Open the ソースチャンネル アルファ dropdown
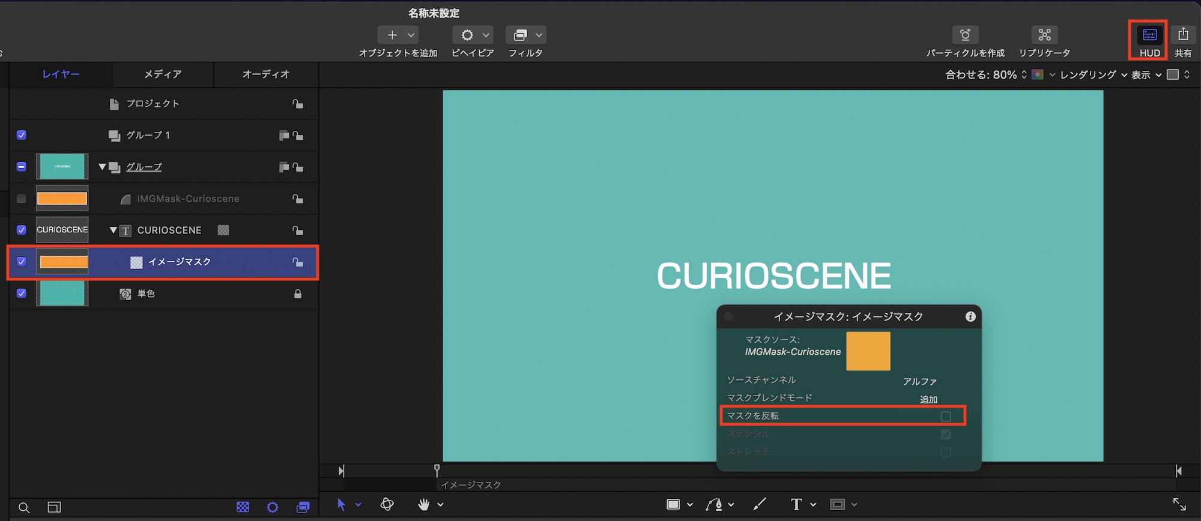The image size is (1201, 521). (x=925, y=382)
